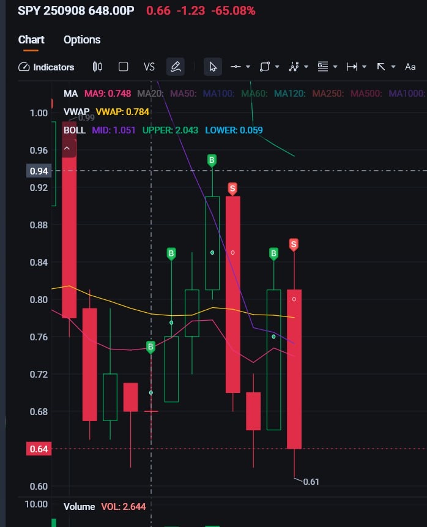Click the MA120 legend entry
Image resolution: width=427 pixels, height=527 pixels.
click(x=290, y=94)
